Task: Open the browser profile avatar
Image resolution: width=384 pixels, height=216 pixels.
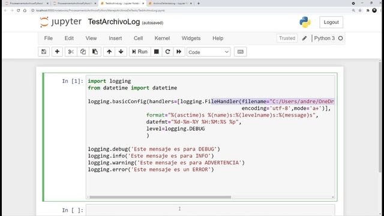Action: tap(374, 10)
